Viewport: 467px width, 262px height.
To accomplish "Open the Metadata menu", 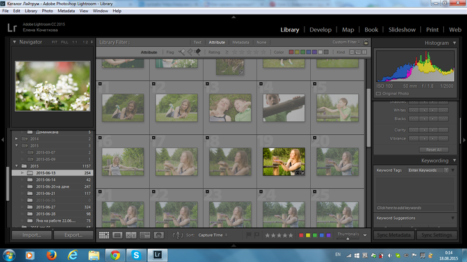I will (x=66, y=11).
